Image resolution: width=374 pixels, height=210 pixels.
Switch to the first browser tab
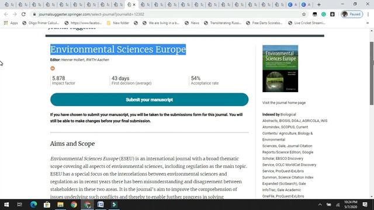[x=9, y=5]
